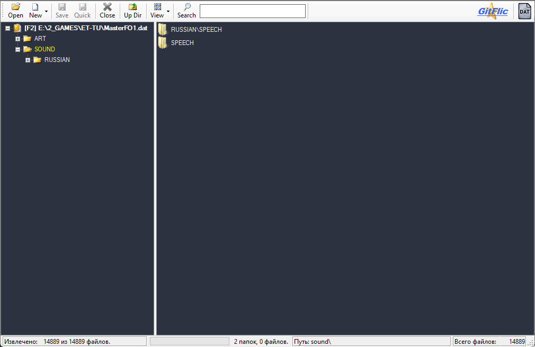Click the Search magnifier button
This screenshot has height=347, width=535.
pos(186,11)
